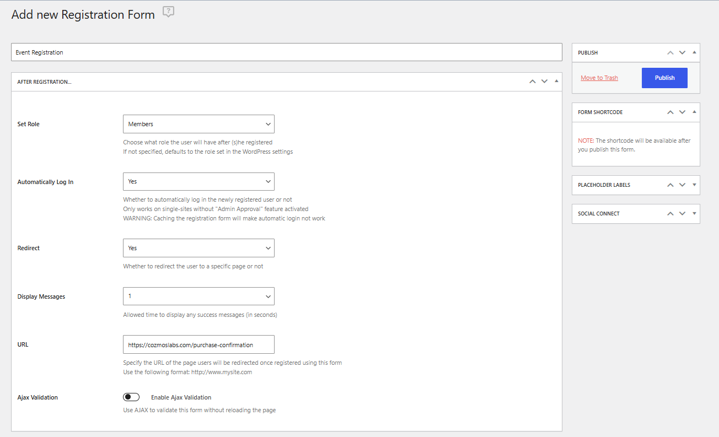Screen dimensions: 719x437
Task: Move Social Connect panel down
Action: [x=682, y=214]
